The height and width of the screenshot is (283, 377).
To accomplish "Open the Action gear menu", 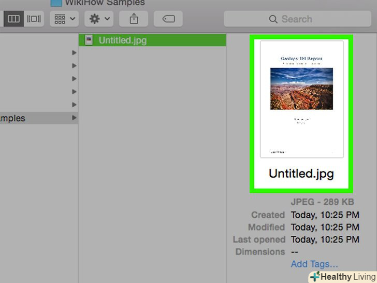I will coord(99,19).
